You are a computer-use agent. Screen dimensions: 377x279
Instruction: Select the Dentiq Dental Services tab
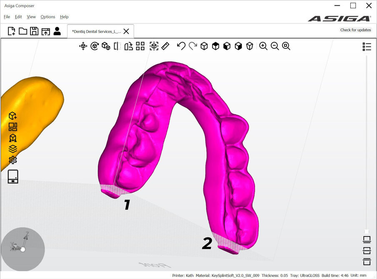pos(96,31)
